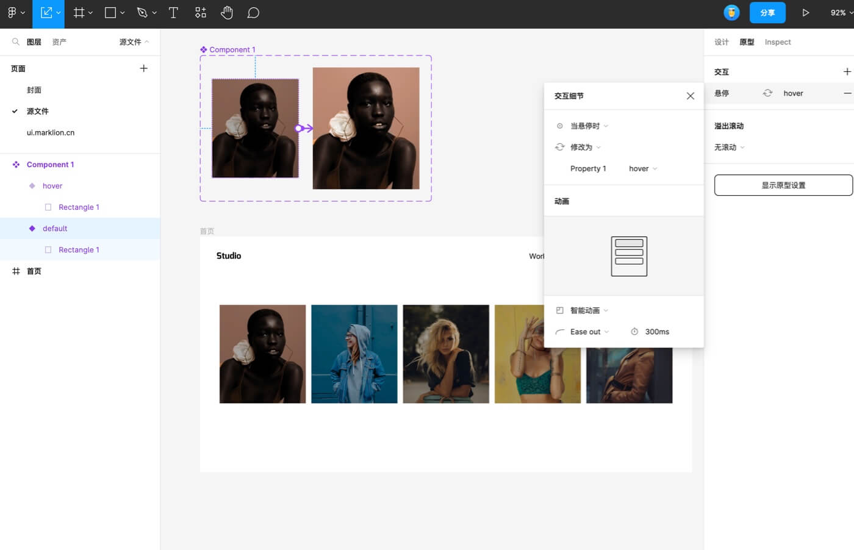Open the 当悬停时 trigger dropdown
Viewport: 854px width, 550px height.
[589, 126]
